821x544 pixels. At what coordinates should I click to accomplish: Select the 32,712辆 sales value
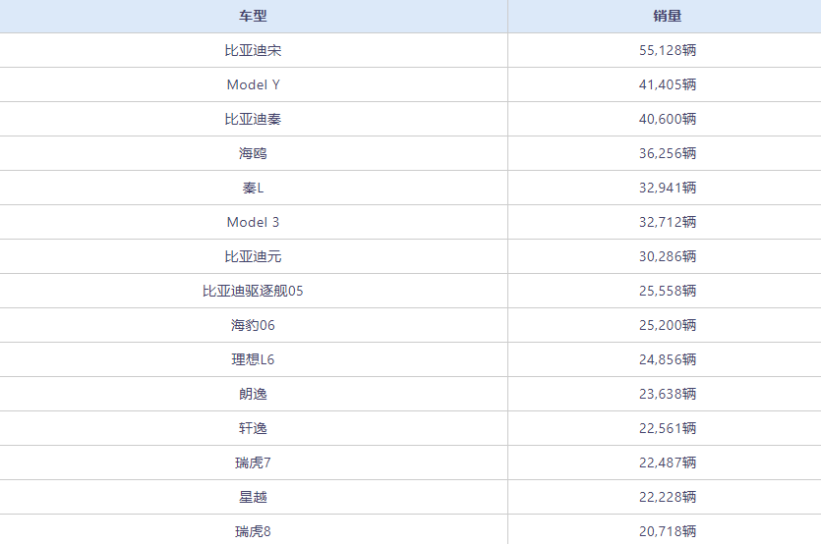(668, 222)
